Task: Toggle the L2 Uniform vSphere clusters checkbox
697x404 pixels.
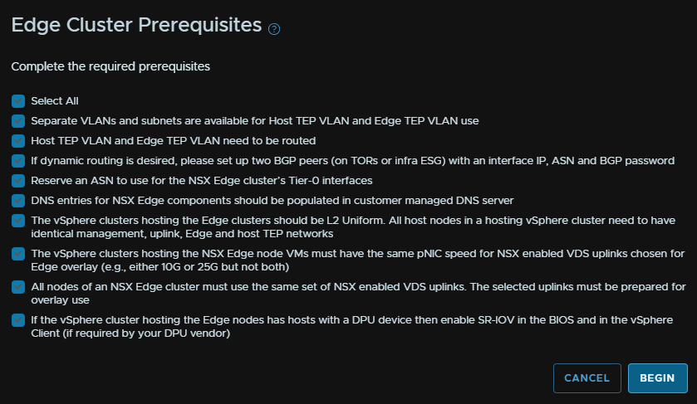Action: coord(18,221)
